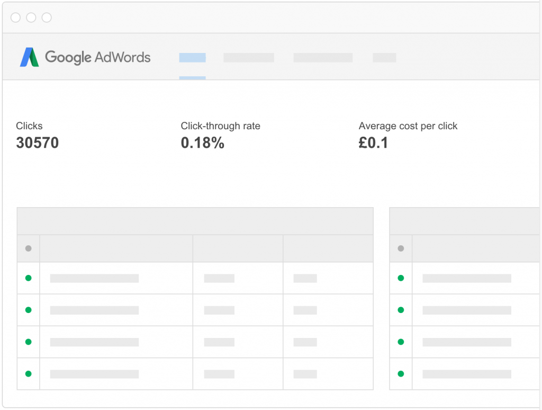Toggle the gray header status dot in left table
Image resolution: width=542 pixels, height=410 pixels.
[29, 248]
